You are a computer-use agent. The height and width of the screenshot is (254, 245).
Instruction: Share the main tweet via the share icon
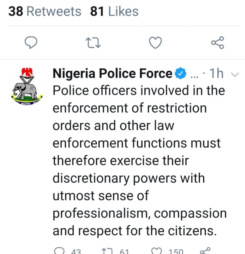(x=218, y=43)
